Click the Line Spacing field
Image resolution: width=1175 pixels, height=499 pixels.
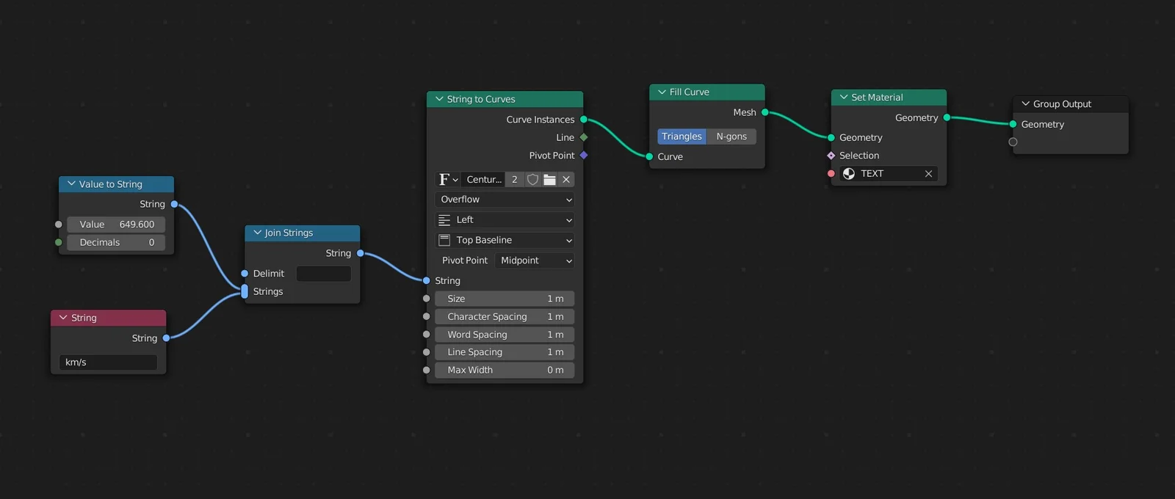click(x=505, y=352)
